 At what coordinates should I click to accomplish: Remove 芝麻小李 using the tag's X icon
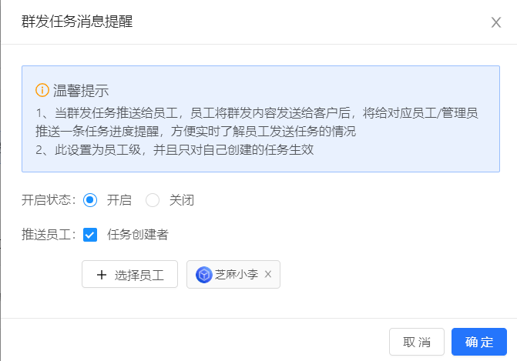coord(268,274)
